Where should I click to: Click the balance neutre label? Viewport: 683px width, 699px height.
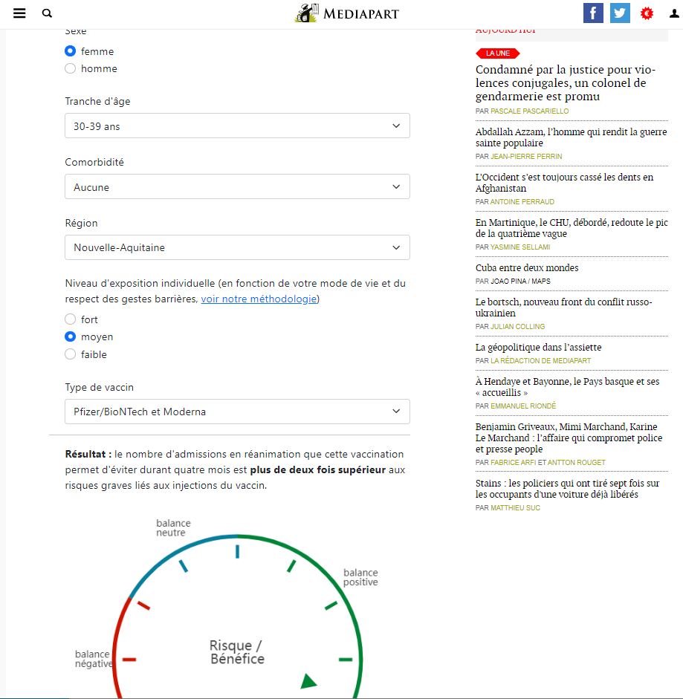coord(173,528)
